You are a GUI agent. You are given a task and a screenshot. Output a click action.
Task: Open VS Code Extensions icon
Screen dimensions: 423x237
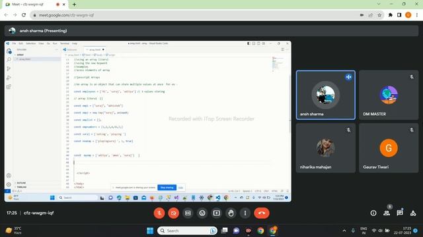click(x=9, y=87)
